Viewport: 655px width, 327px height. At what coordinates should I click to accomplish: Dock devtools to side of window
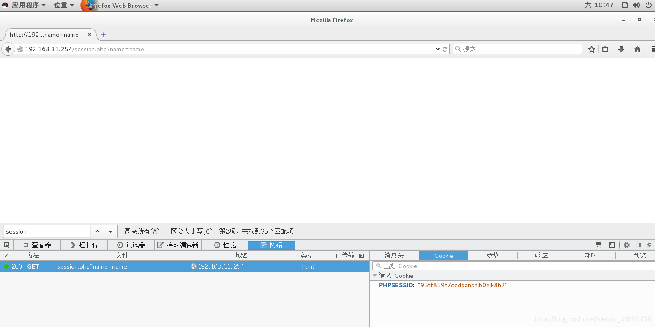tap(639, 245)
